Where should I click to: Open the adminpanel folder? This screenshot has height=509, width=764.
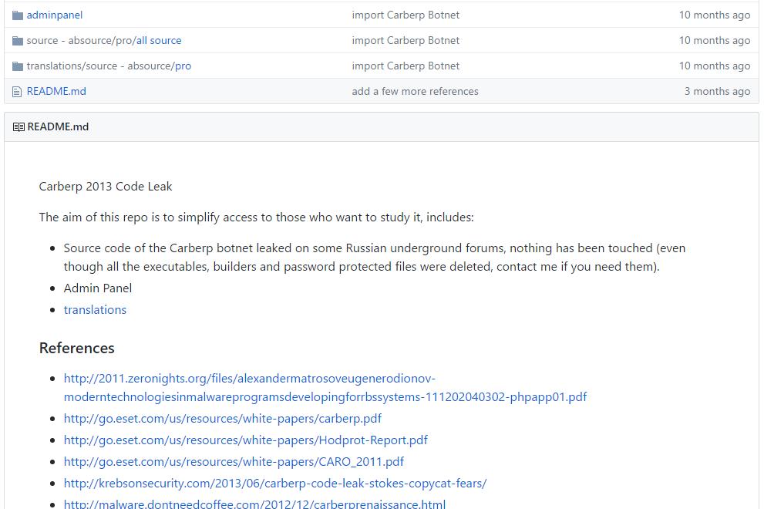[x=54, y=15]
